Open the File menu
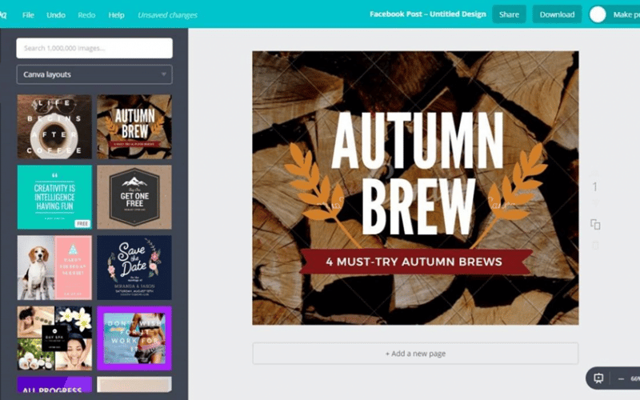This screenshot has width=640, height=400. click(x=28, y=15)
